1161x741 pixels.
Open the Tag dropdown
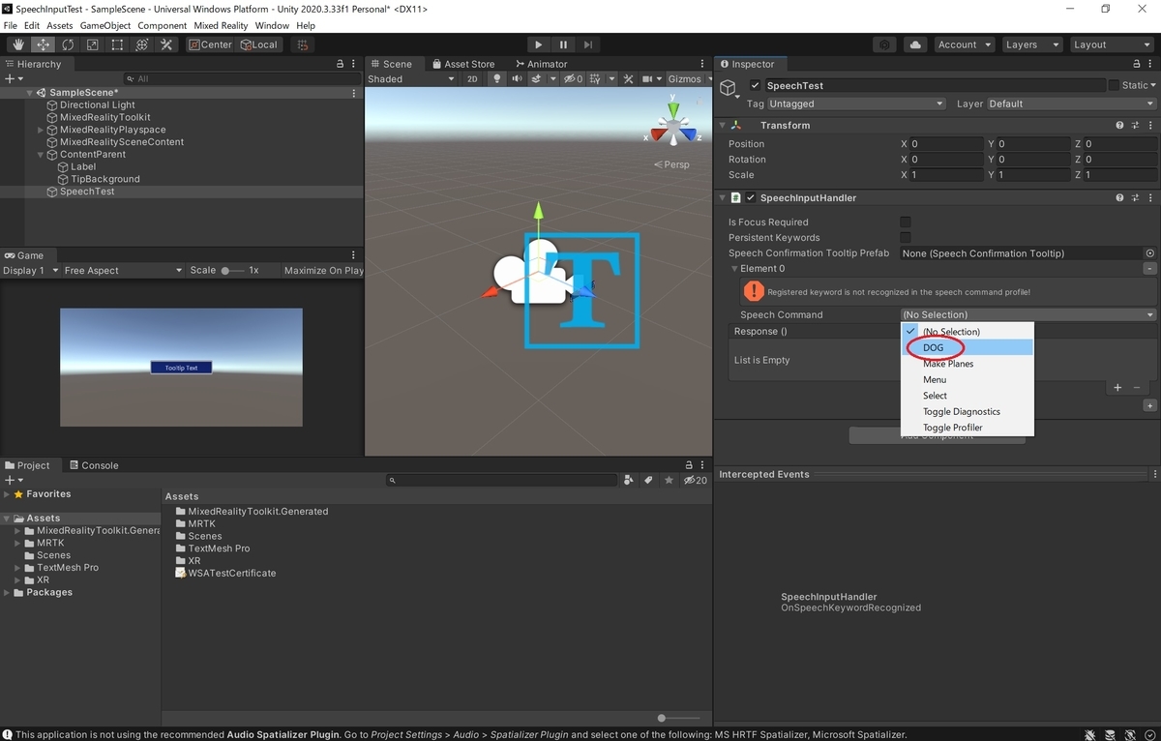(856, 104)
